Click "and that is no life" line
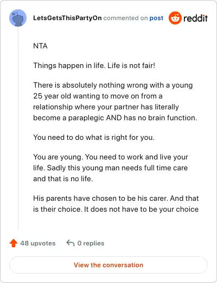Screen dimensions: 217x283 click(63, 179)
